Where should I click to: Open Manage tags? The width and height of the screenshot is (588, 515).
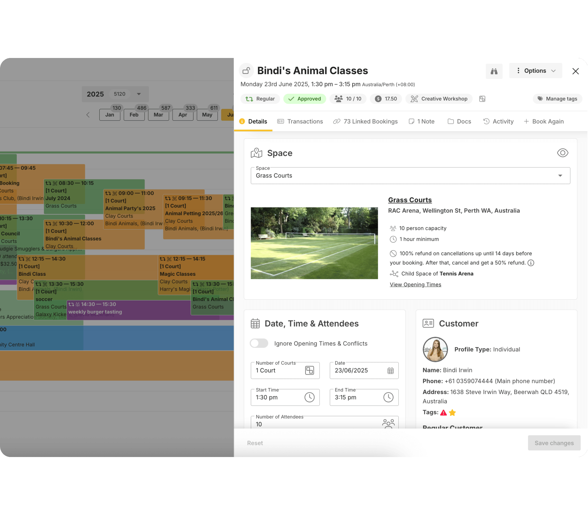pyautogui.click(x=557, y=99)
